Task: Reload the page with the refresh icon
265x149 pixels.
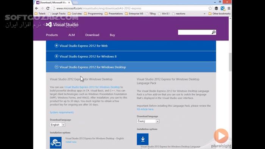Action: [x=48, y=8]
